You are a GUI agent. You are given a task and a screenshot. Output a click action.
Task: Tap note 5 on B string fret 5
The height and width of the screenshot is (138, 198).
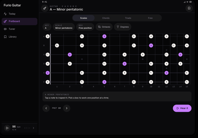point(104,46)
